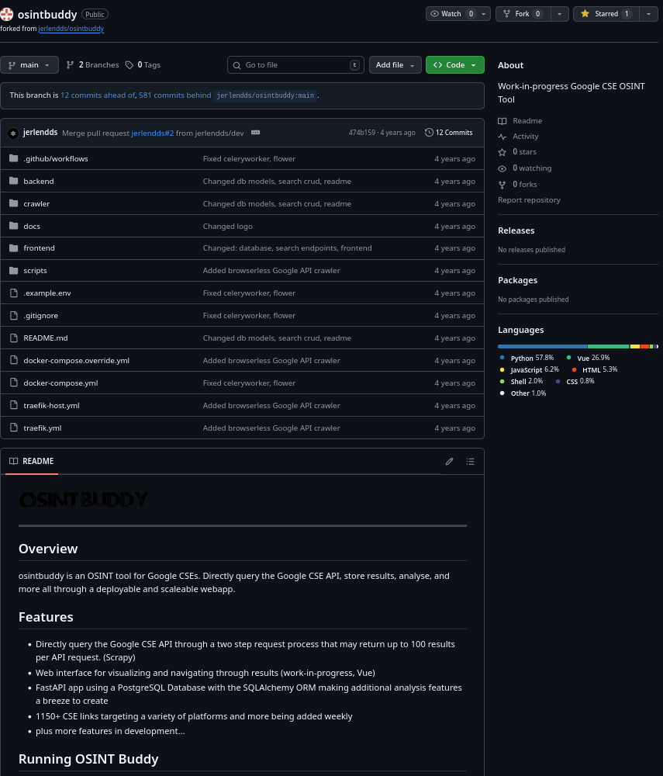
Task: Open the README outline list icon
Action: click(470, 462)
